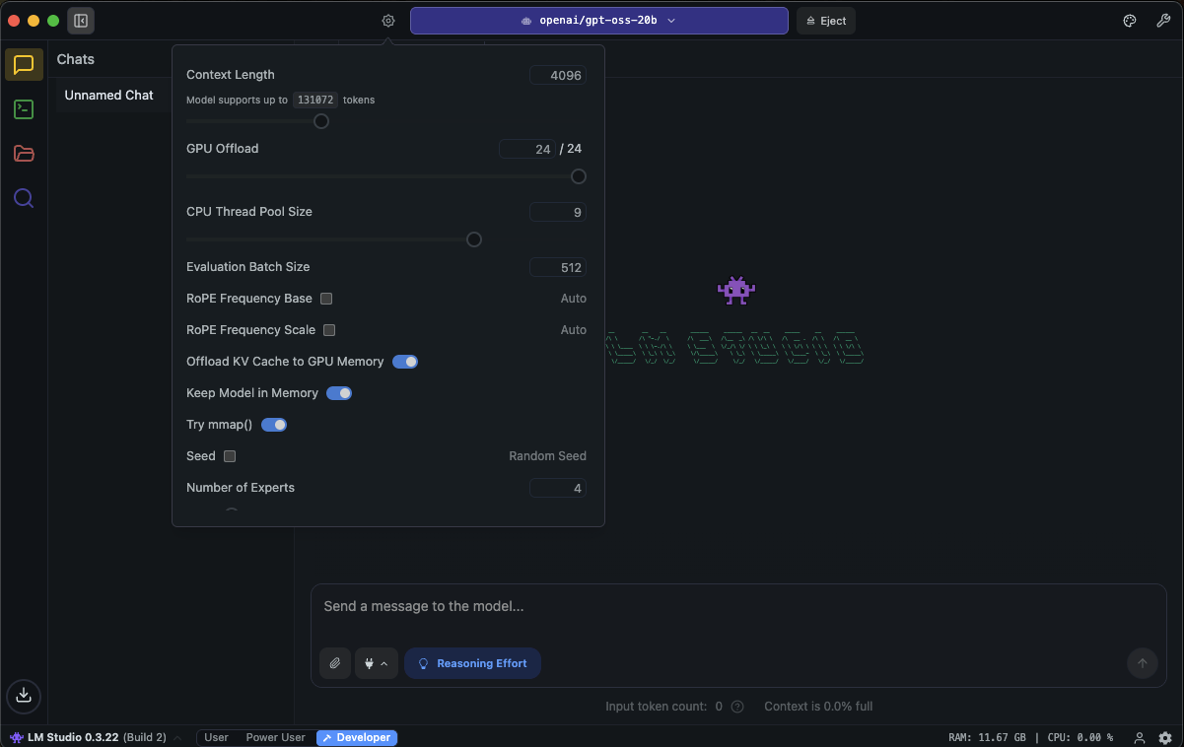
Task: Disable Offload KV Cache to GPU Memory
Action: tap(405, 362)
